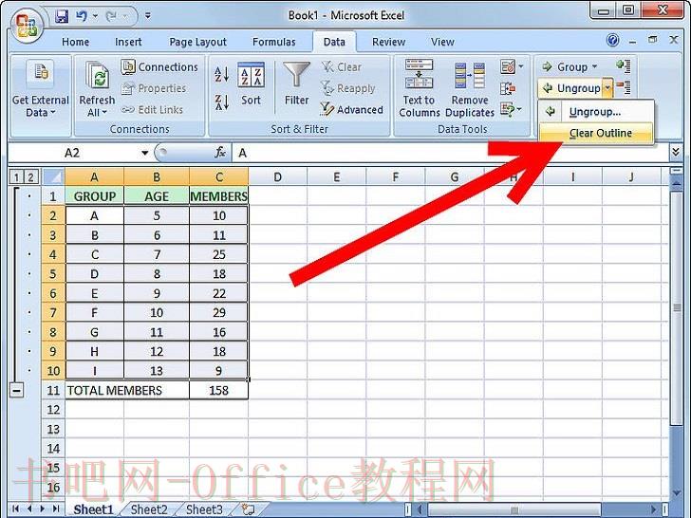Open Get External Data dropdown

(41, 89)
